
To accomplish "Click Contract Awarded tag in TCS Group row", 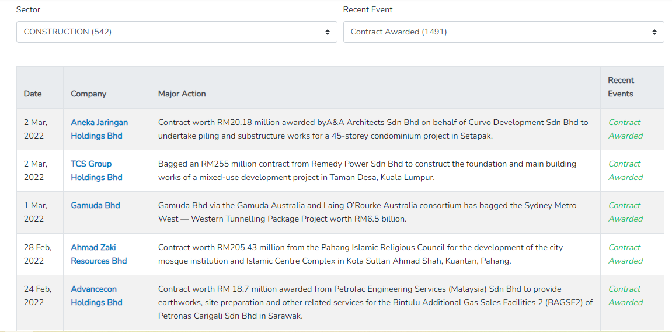I will [625, 171].
